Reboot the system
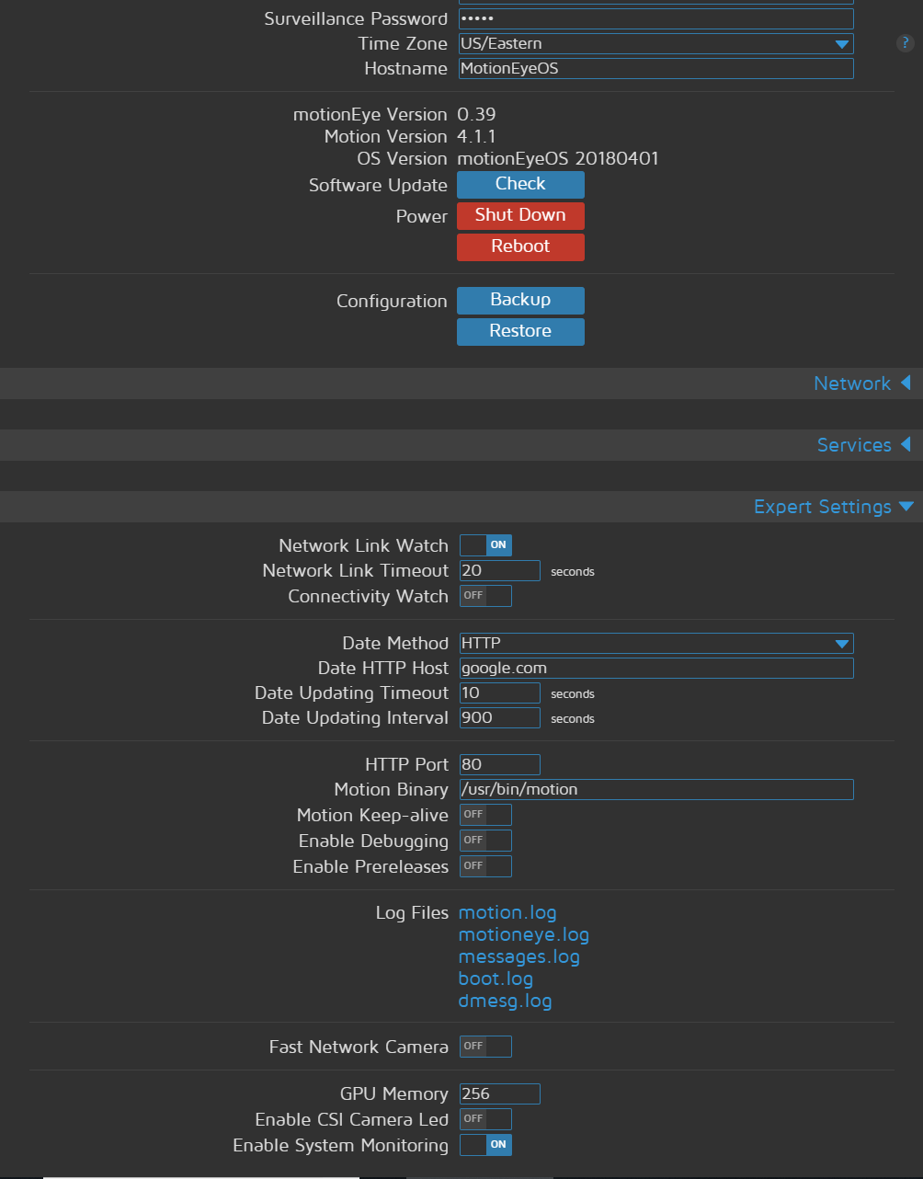The height and width of the screenshot is (1179, 923). point(520,246)
